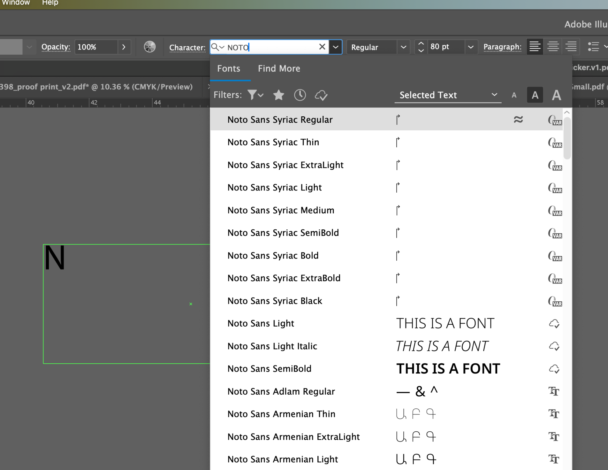Select Noto Sans Light Italic font
Image resolution: width=608 pixels, height=470 pixels.
pyautogui.click(x=386, y=346)
